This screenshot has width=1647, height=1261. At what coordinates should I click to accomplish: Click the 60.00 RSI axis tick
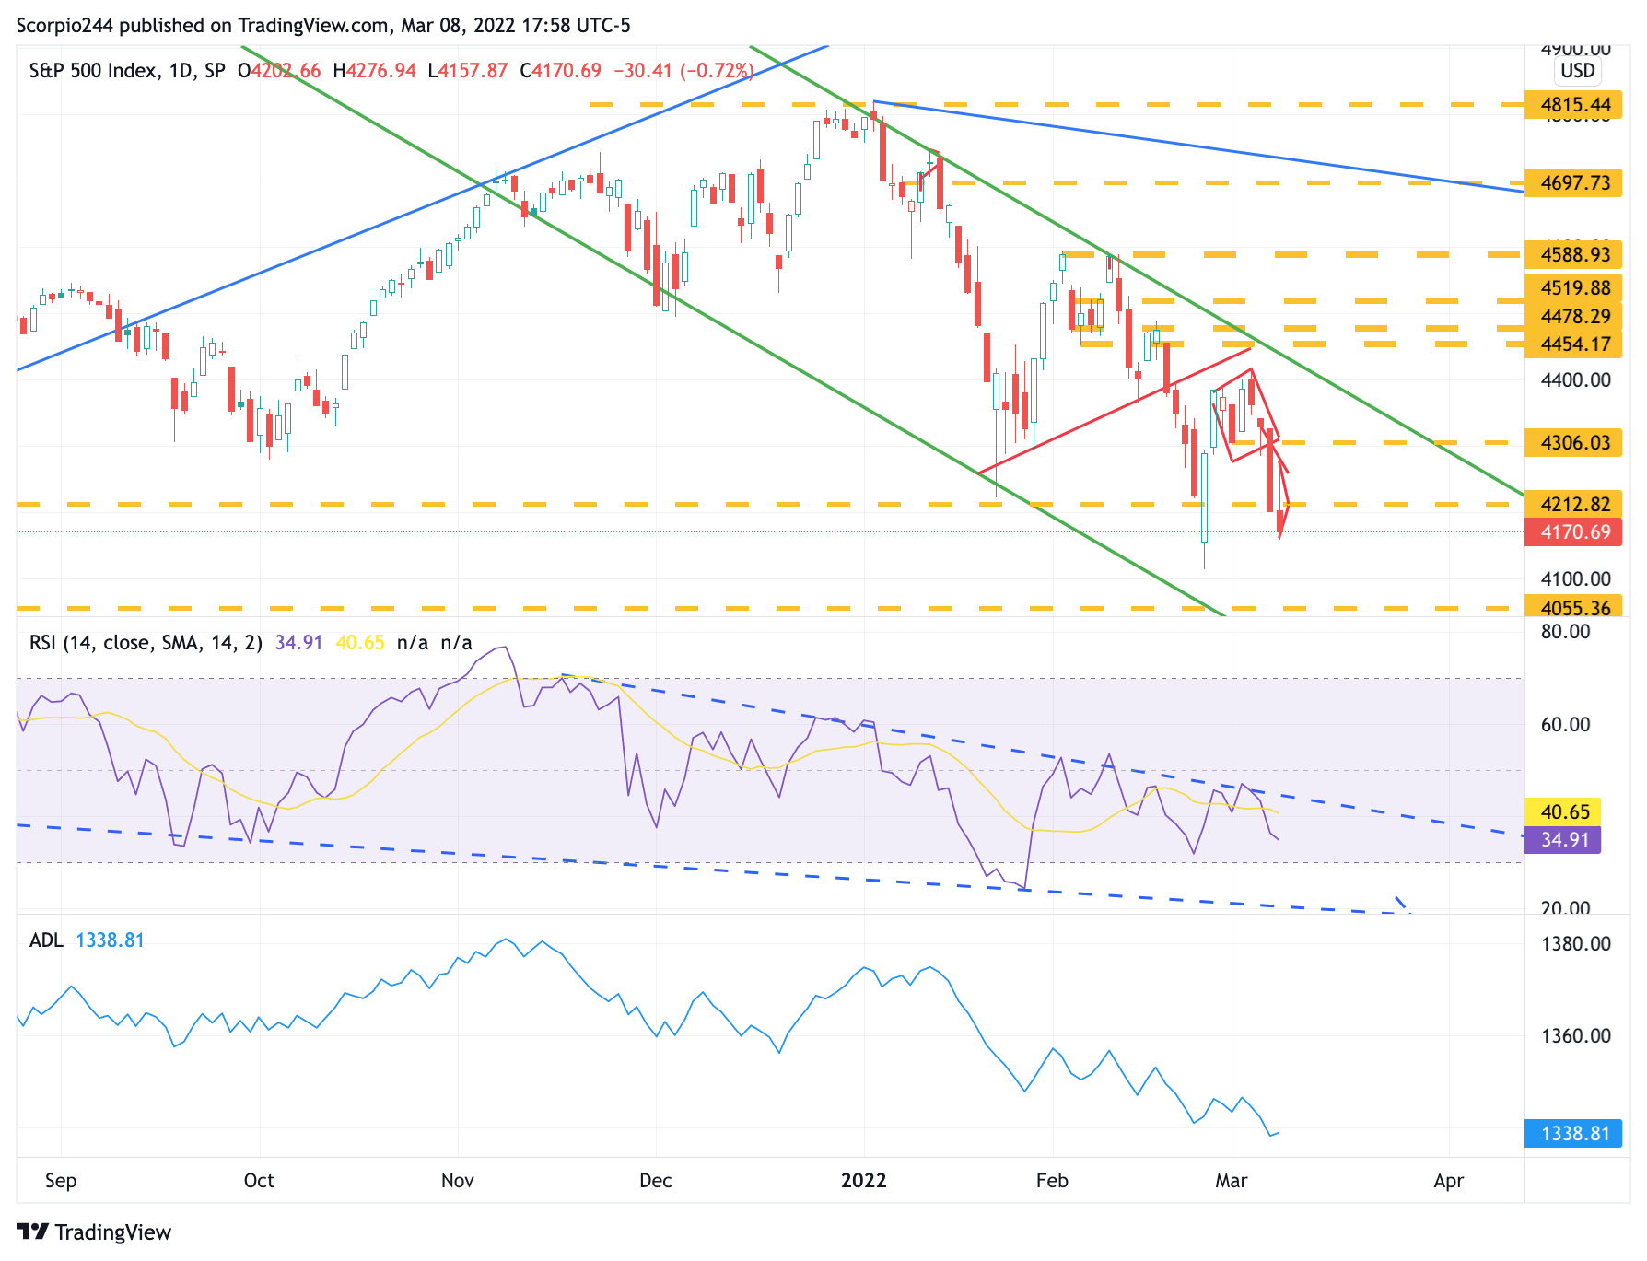1565,725
